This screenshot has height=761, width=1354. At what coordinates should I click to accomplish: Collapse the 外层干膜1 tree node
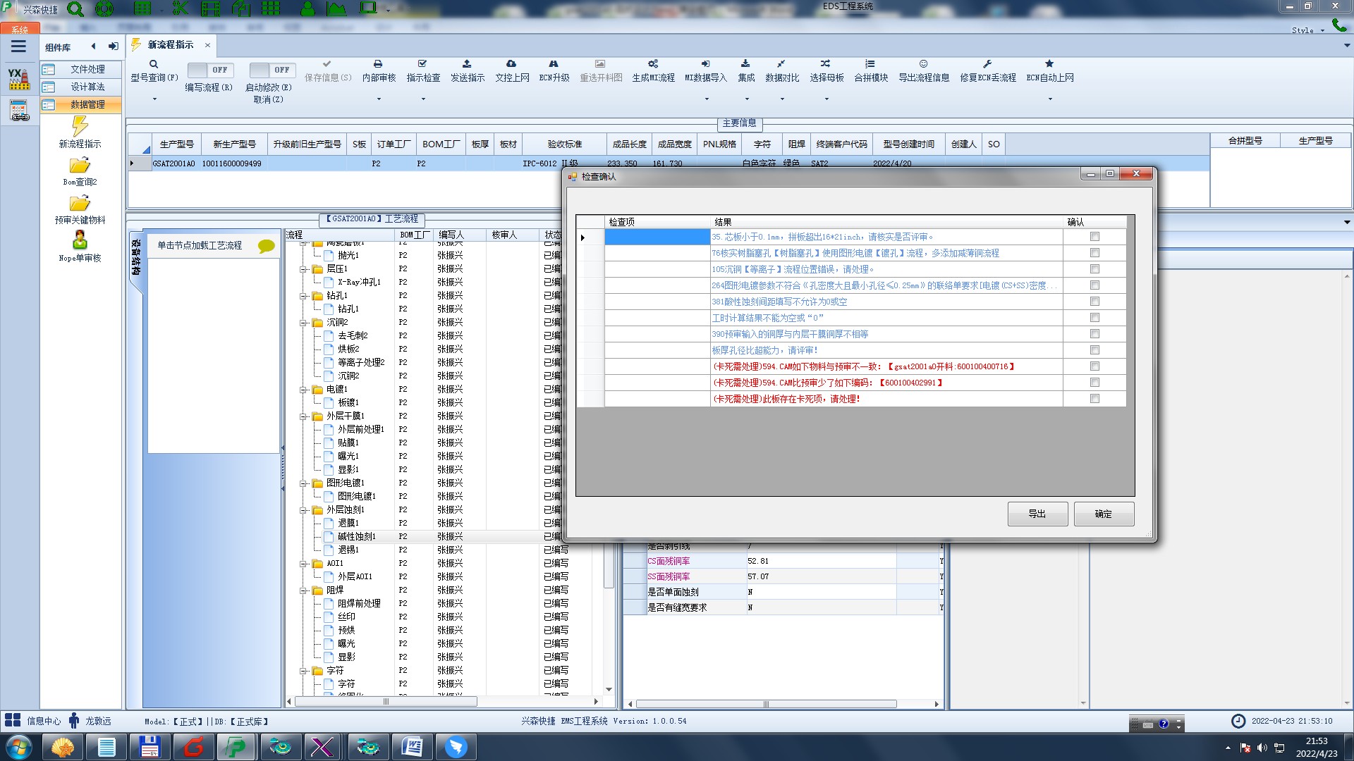click(x=303, y=416)
